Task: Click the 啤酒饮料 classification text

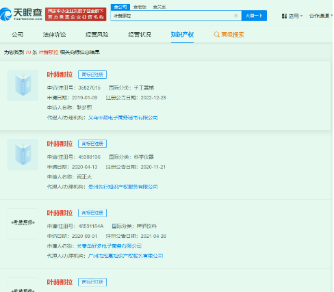Action: click(x=146, y=226)
